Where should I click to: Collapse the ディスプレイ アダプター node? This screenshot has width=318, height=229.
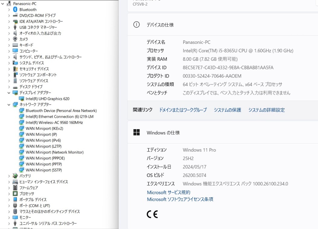pyautogui.click(x=9, y=93)
